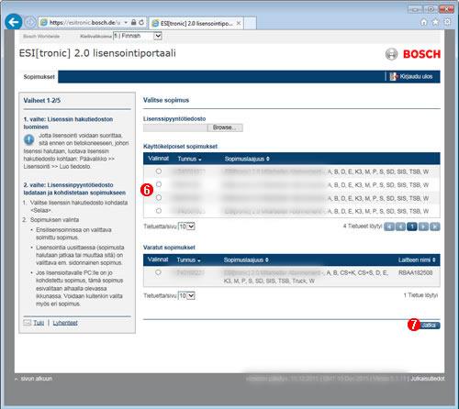
Task: Select third contract radio in Käyttökelpoiset sopimukset
Action: pos(159,198)
